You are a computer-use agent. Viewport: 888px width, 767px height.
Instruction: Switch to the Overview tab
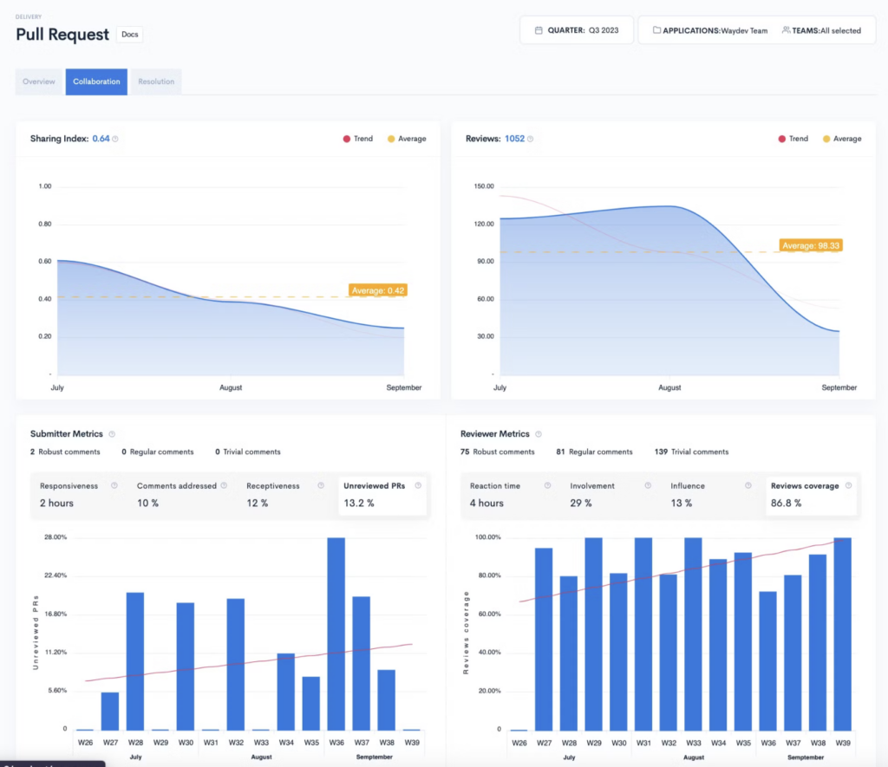(39, 81)
